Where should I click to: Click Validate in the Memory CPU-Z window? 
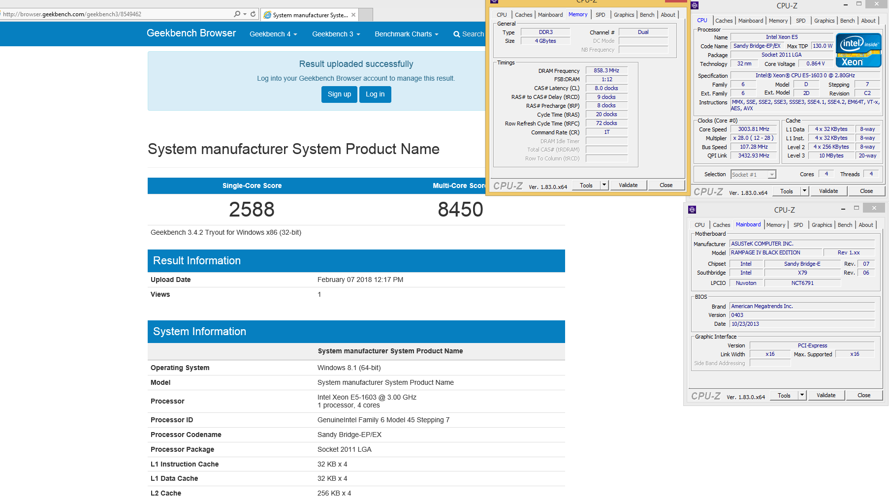click(628, 185)
